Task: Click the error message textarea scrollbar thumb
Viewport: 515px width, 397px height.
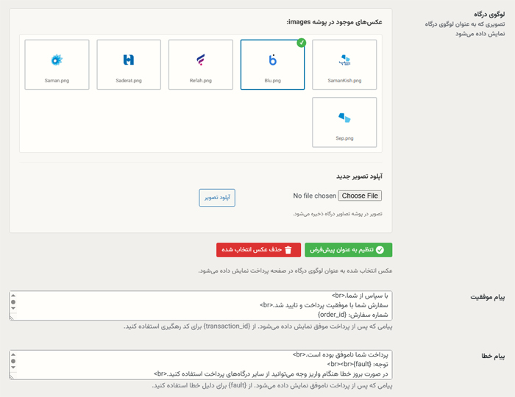Action: click(x=13, y=362)
